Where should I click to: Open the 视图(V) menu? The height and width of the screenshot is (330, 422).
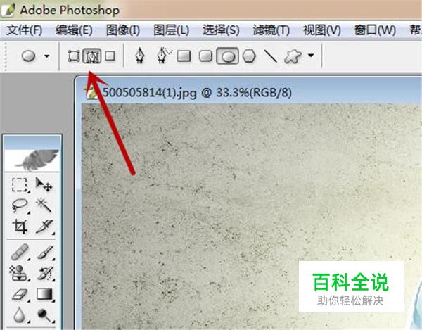pos(322,30)
